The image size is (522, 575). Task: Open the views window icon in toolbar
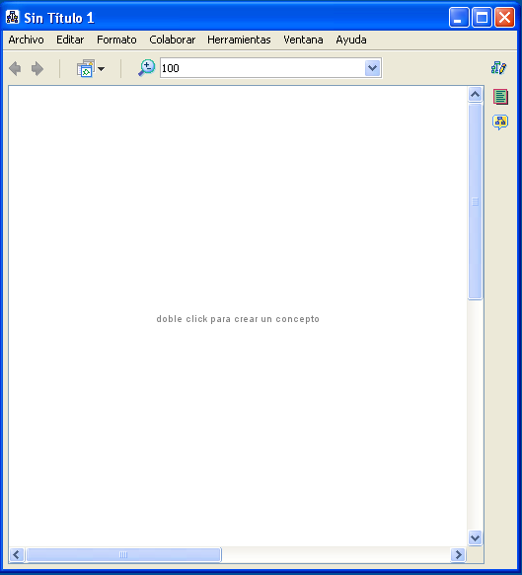click(86, 68)
